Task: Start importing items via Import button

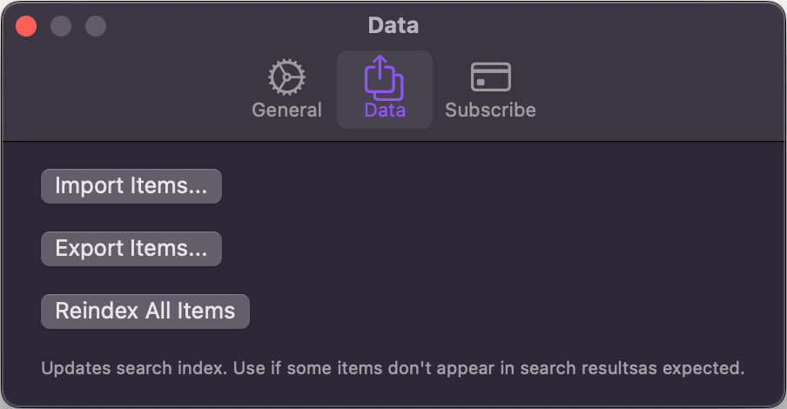Action: point(131,186)
